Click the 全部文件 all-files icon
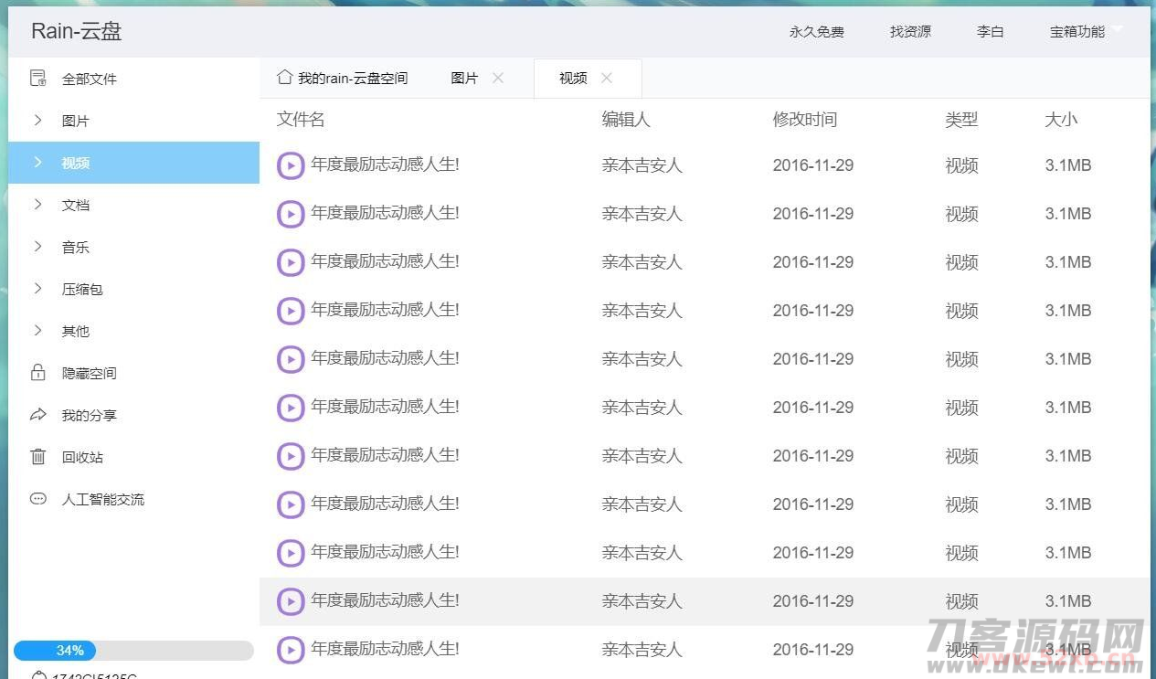Image resolution: width=1156 pixels, height=679 pixels. (x=37, y=79)
